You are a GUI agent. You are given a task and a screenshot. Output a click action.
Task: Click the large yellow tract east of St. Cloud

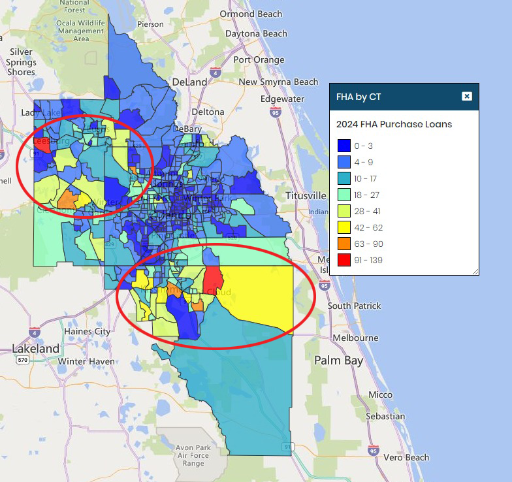[x=261, y=294]
